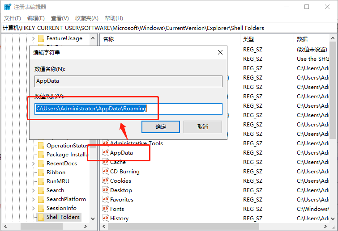Select the CD Burning value icon
Screen dimensions: 338x231
click(x=106, y=172)
